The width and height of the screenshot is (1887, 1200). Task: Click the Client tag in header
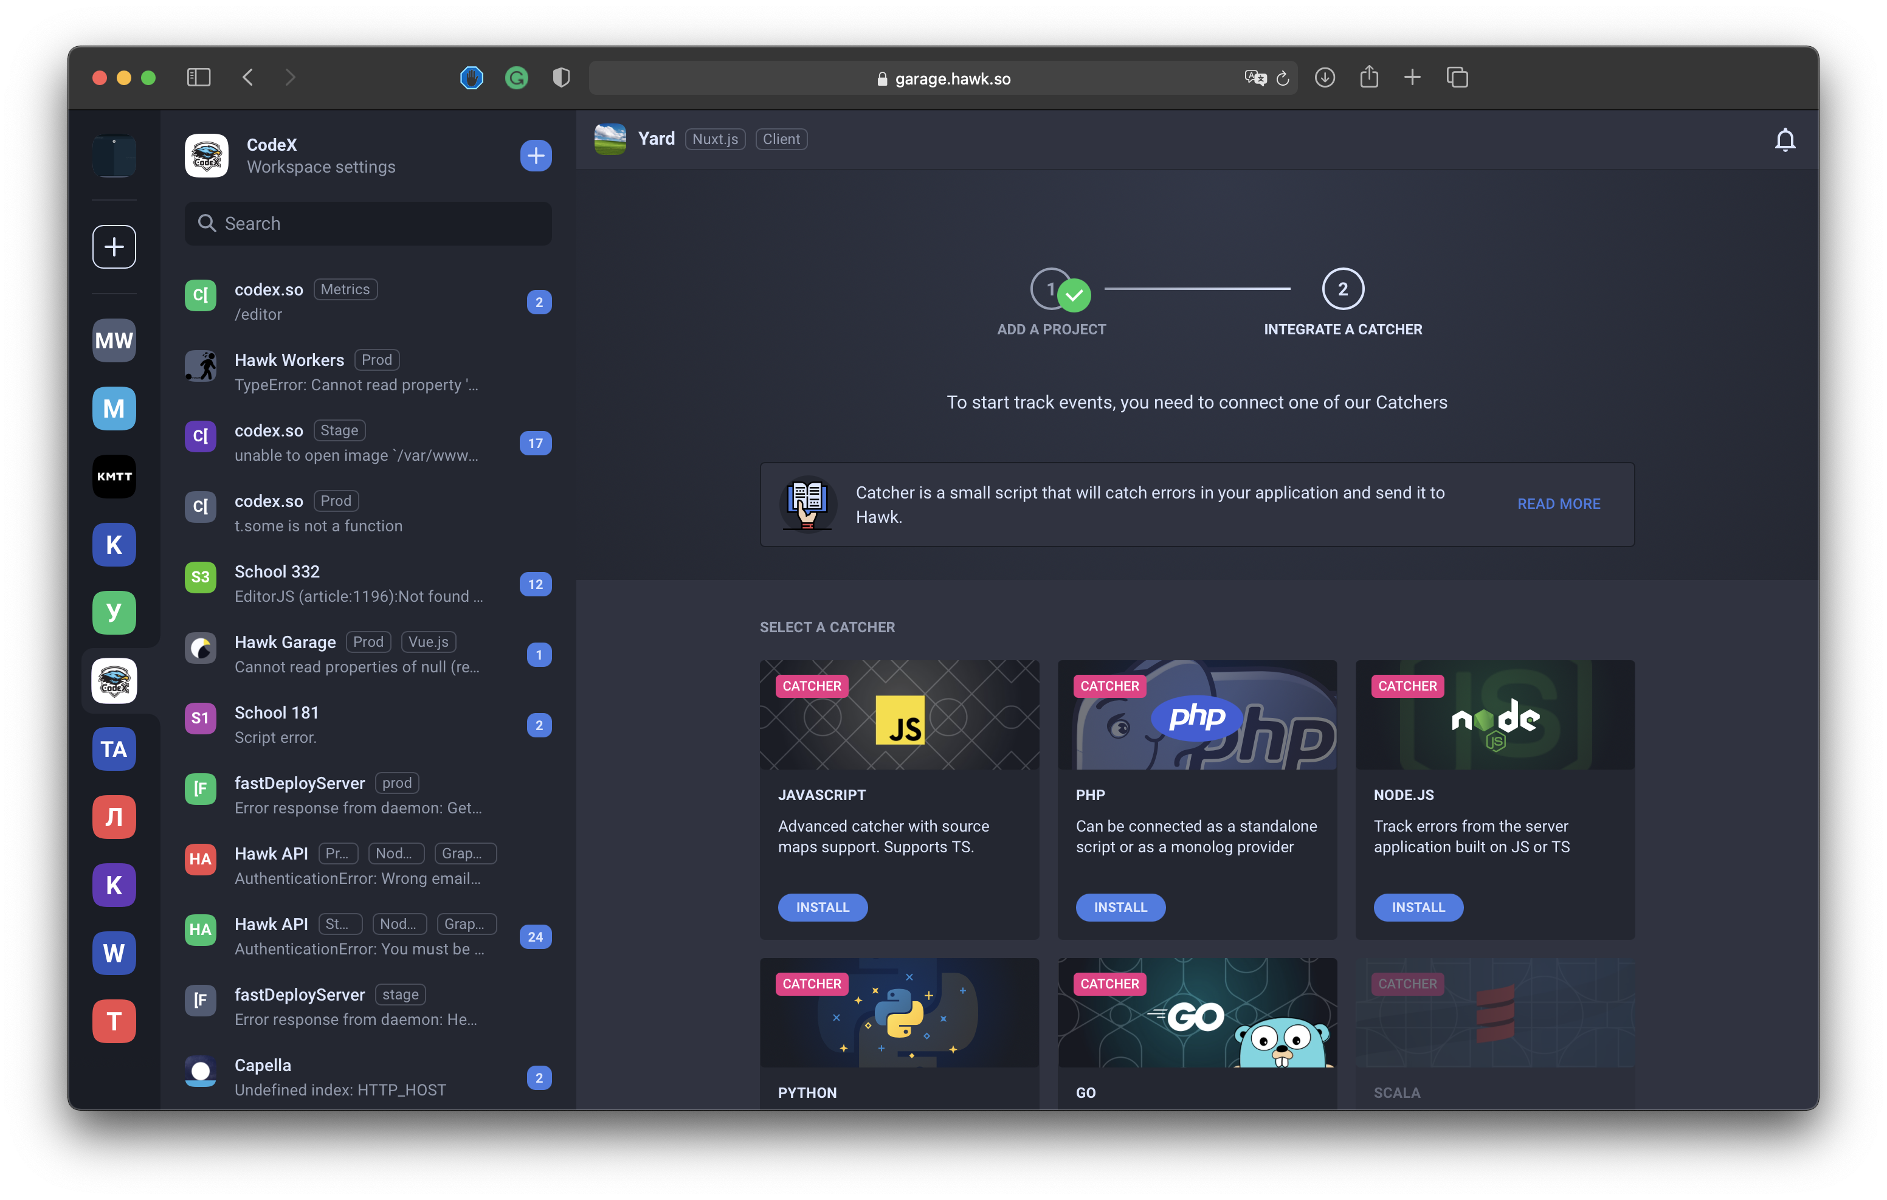[781, 139]
